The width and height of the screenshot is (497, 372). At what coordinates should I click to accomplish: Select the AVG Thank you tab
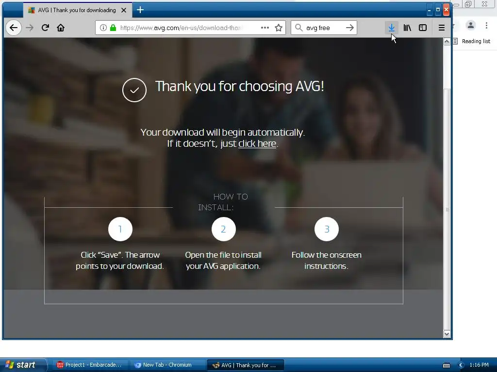click(77, 10)
